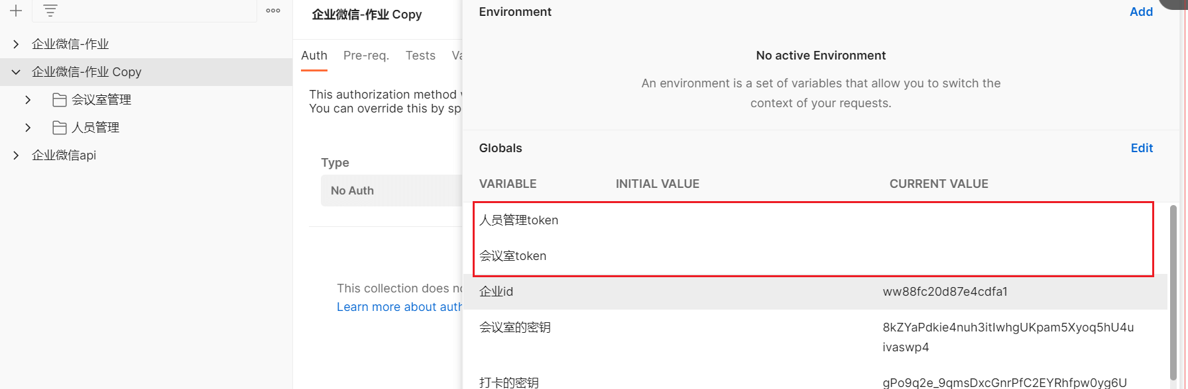Expand the 企业微信api collection
Viewport: 1188px width, 389px height.
coord(17,155)
